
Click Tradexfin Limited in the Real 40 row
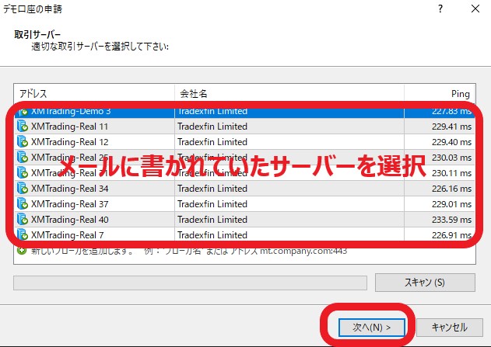[x=212, y=220]
